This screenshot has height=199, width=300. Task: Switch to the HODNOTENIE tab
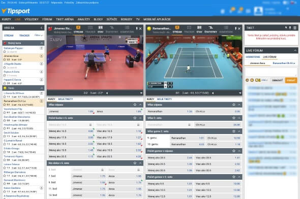(253, 57)
